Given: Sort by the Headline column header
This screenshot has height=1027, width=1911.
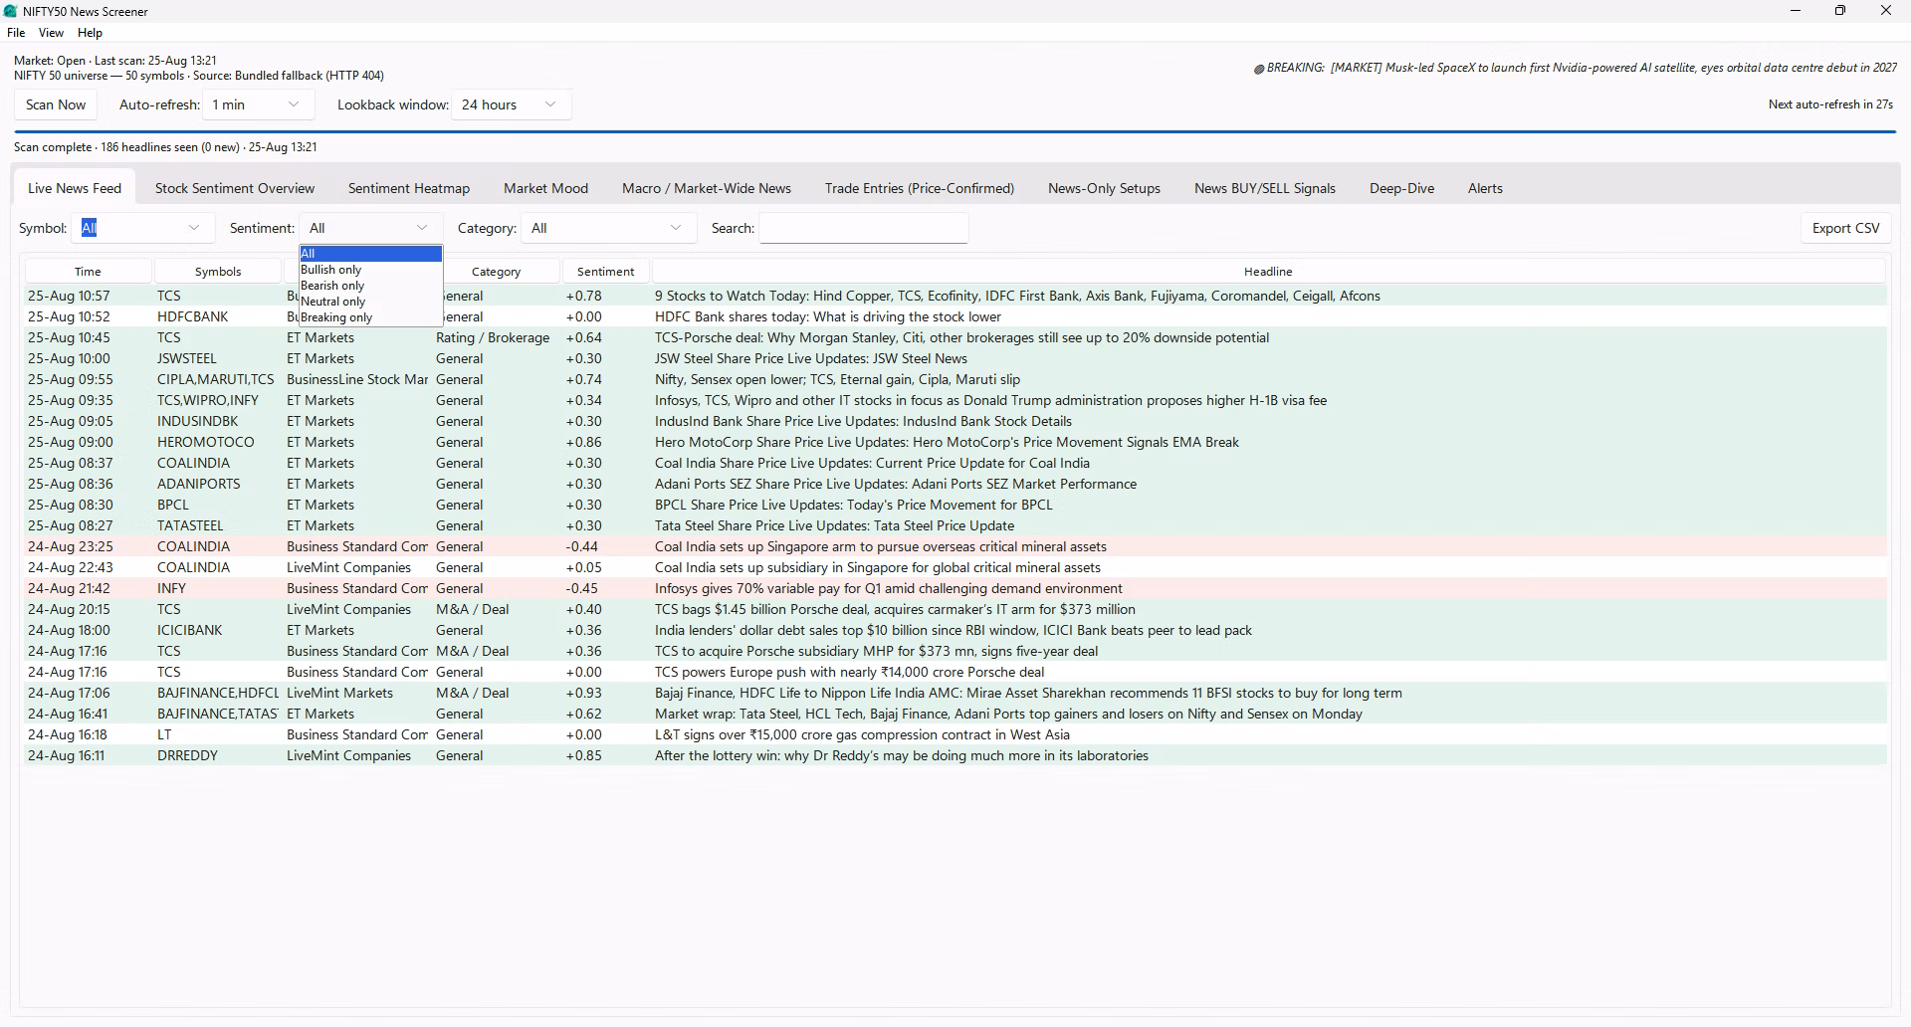Looking at the screenshot, I should 1268,271.
